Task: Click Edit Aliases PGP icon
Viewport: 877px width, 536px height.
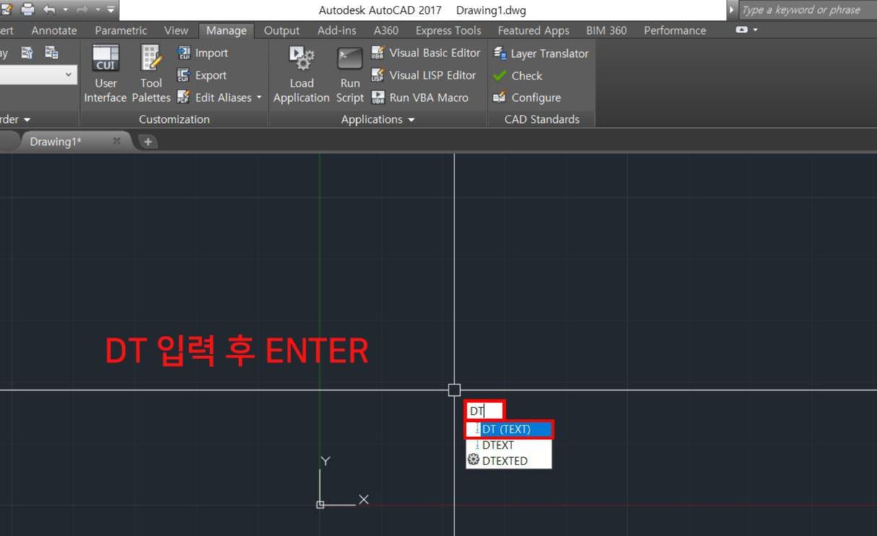Action: click(183, 97)
